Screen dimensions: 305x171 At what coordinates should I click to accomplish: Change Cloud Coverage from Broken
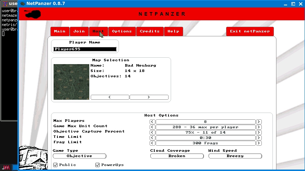point(177,156)
